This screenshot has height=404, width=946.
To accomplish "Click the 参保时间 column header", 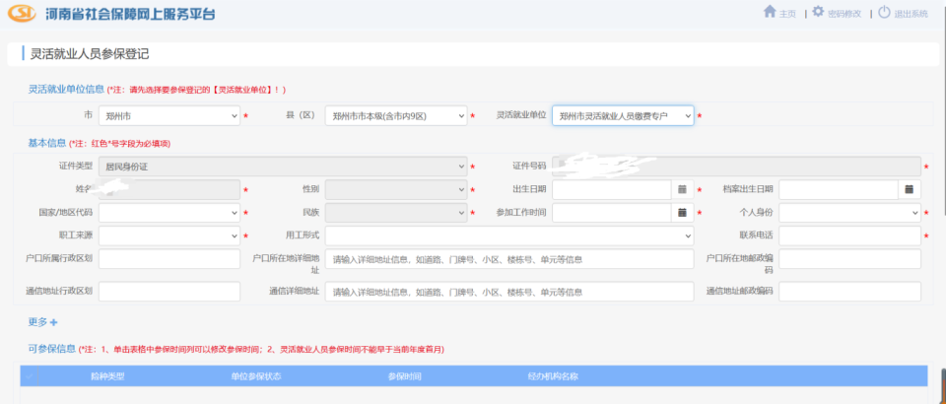I will click(404, 376).
